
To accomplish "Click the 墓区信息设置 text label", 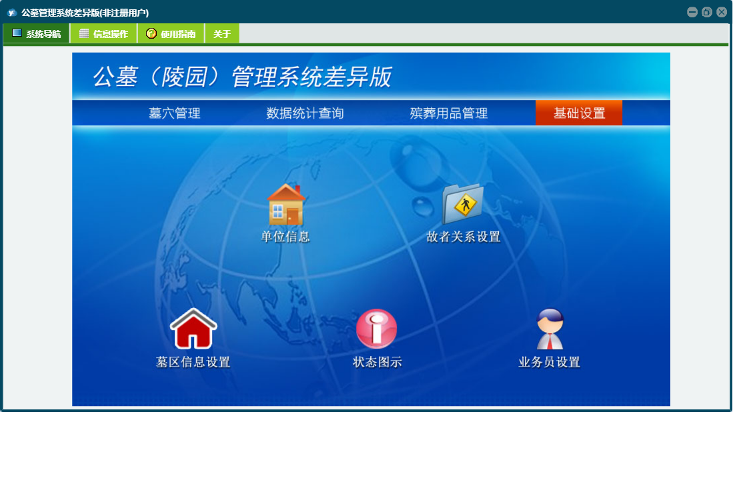I will click(x=193, y=363).
